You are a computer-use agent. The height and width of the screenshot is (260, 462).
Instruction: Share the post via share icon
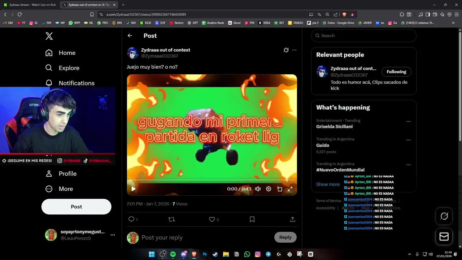click(293, 219)
